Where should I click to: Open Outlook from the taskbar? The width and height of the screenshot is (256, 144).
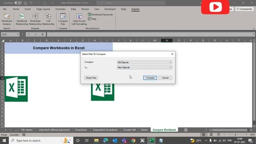click(x=115, y=140)
